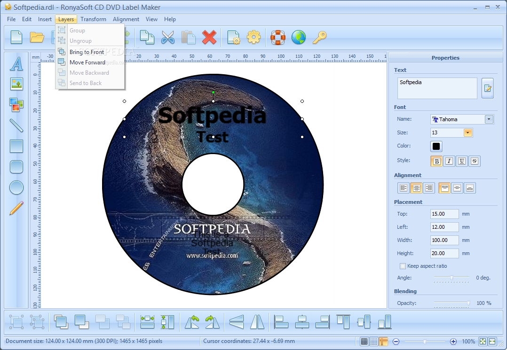Open the Insert menu
Screen dimensions: 507x350
[x=45, y=19]
